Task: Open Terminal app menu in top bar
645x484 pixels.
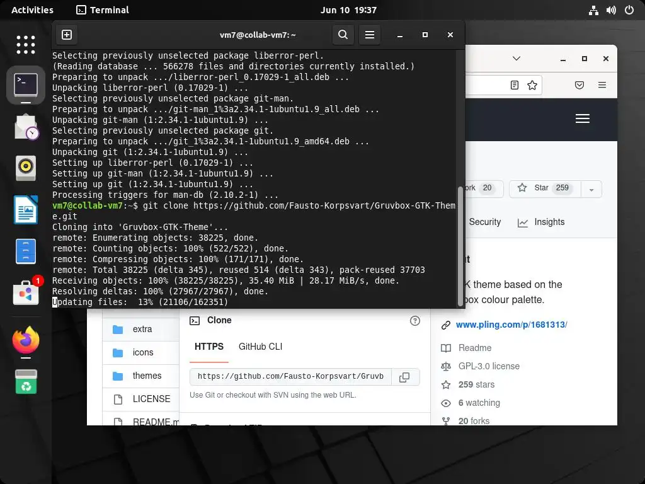Action: pos(103,10)
